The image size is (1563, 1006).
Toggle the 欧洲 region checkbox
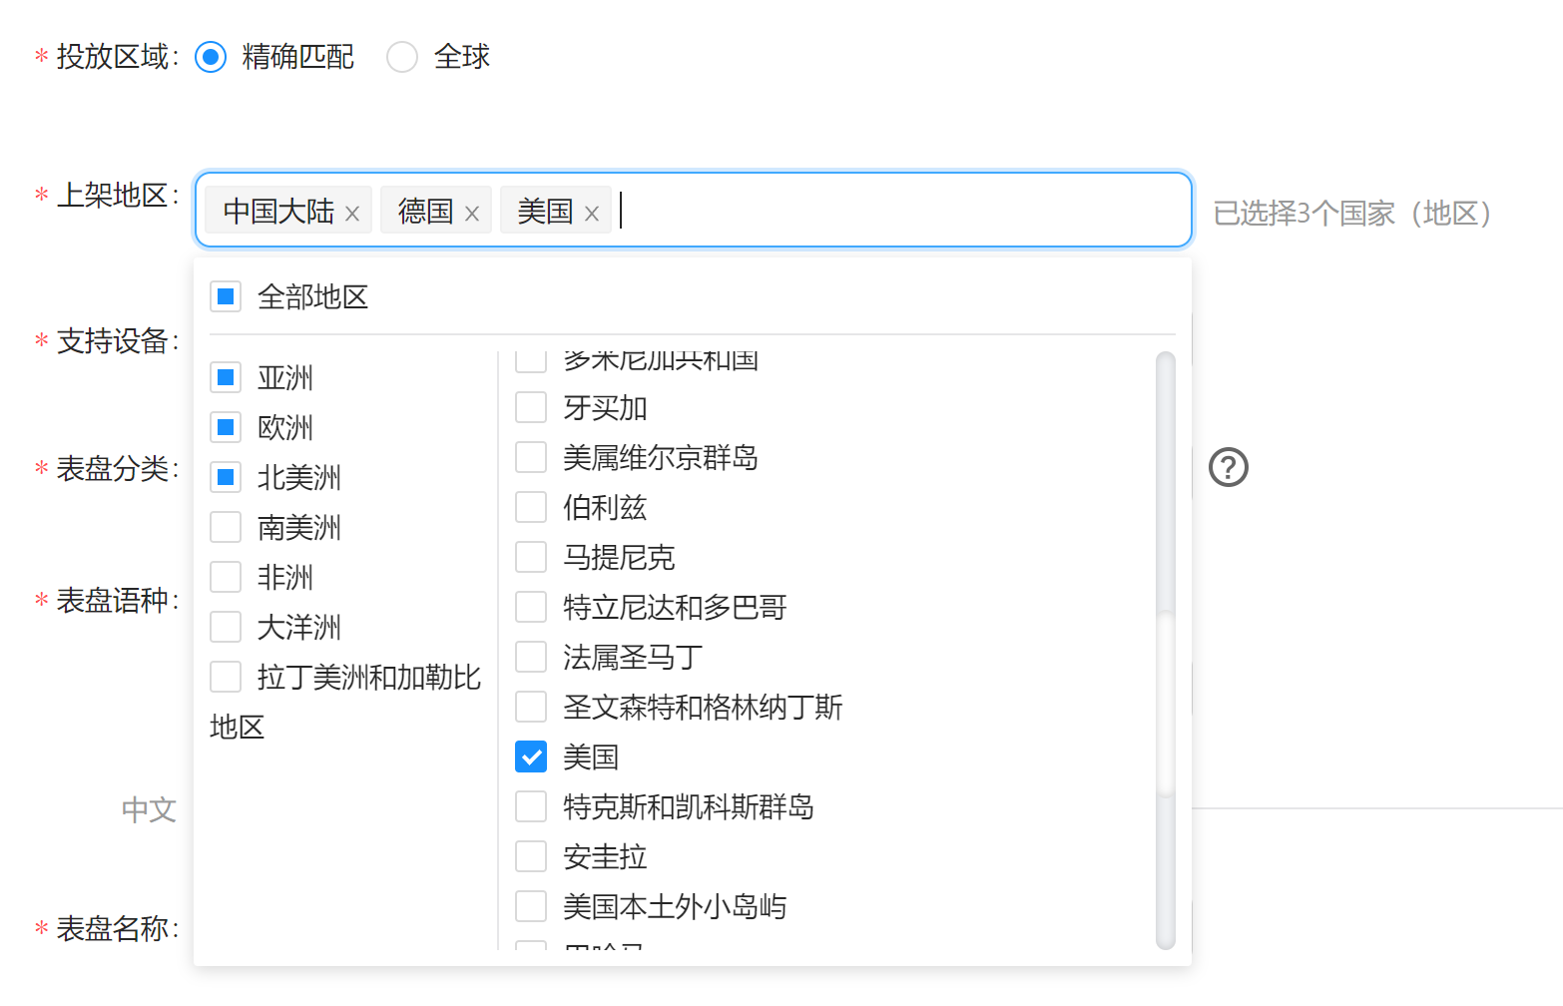pos(226,427)
